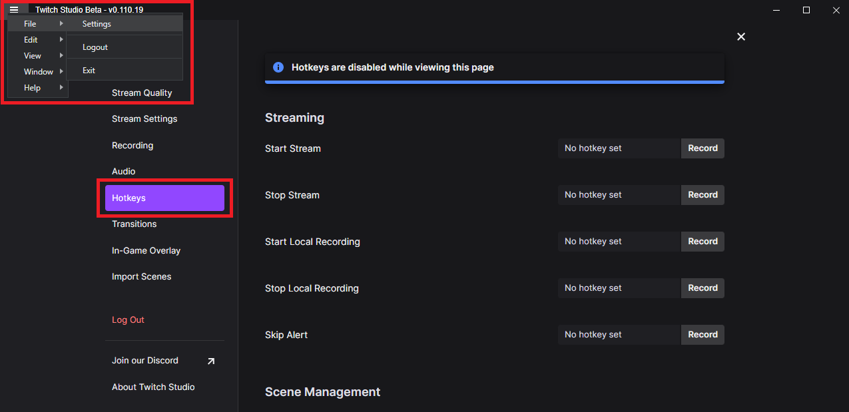
Task: Click the hamburger menu icon
Action: pyautogui.click(x=14, y=9)
